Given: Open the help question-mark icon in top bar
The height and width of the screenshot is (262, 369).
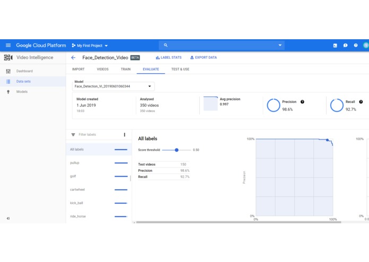Looking at the screenshot, I should point(356,46).
